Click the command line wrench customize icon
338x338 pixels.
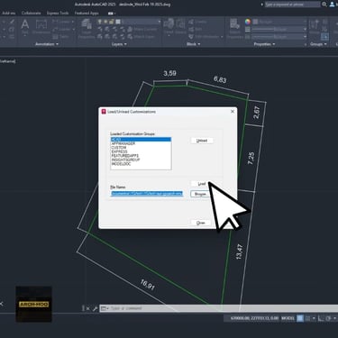(x=95, y=308)
